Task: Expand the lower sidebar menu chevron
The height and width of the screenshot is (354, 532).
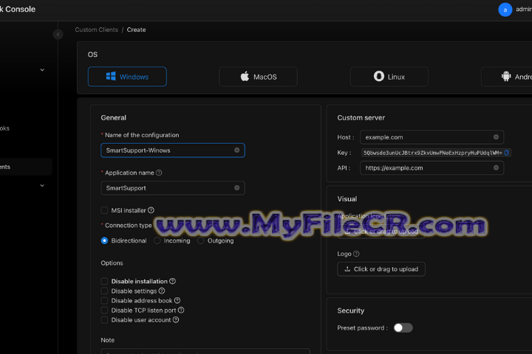Action: [42, 185]
